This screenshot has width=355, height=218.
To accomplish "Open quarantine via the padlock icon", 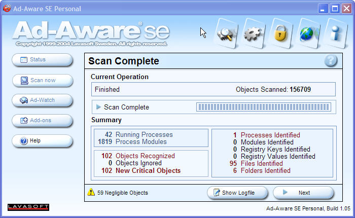I will [x=280, y=34].
